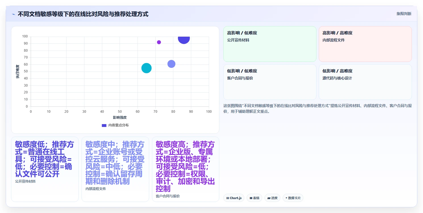Open the 低影响 / 低难度 quadrant card
The image size is (423, 213).
pyautogui.click(x=270, y=82)
